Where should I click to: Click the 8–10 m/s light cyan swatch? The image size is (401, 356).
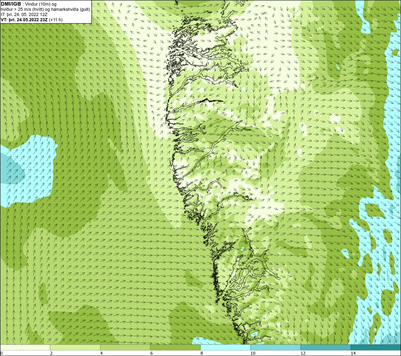225,347
